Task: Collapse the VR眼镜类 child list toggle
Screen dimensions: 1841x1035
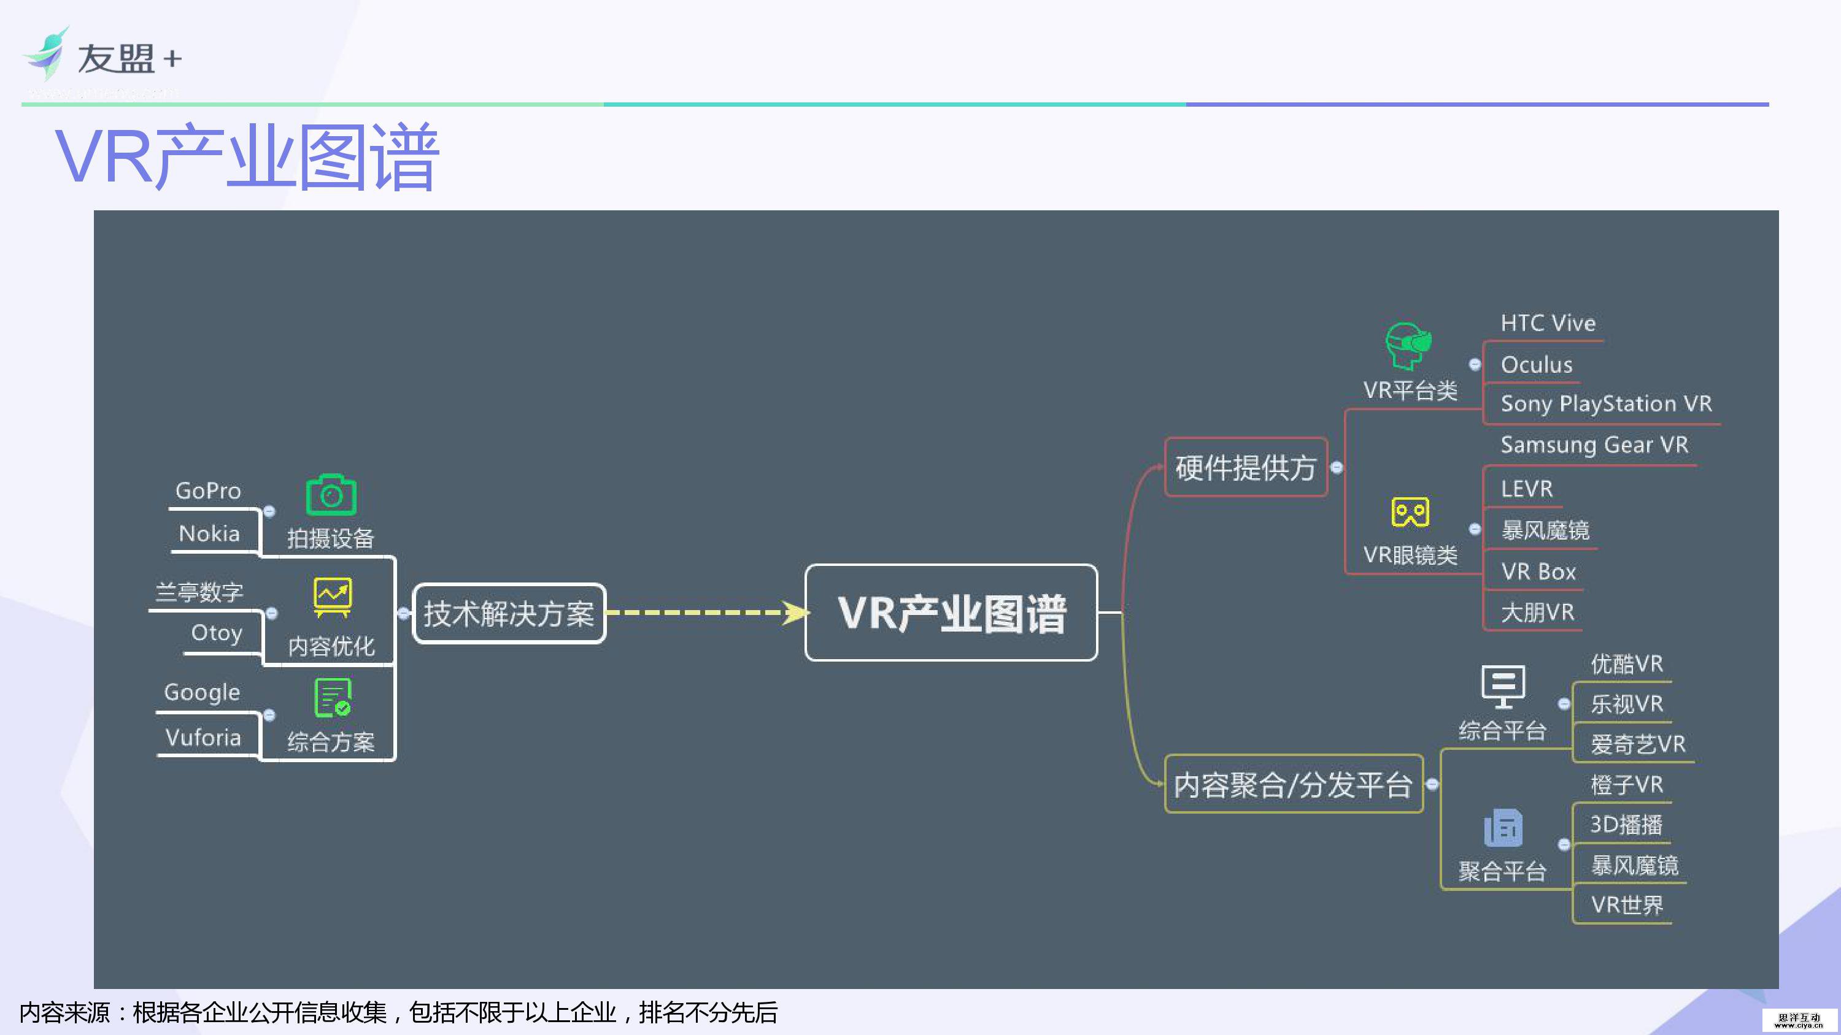Action: tap(1475, 529)
